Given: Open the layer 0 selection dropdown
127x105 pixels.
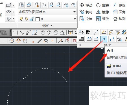Looking at the screenshot, I should pos(47,19).
